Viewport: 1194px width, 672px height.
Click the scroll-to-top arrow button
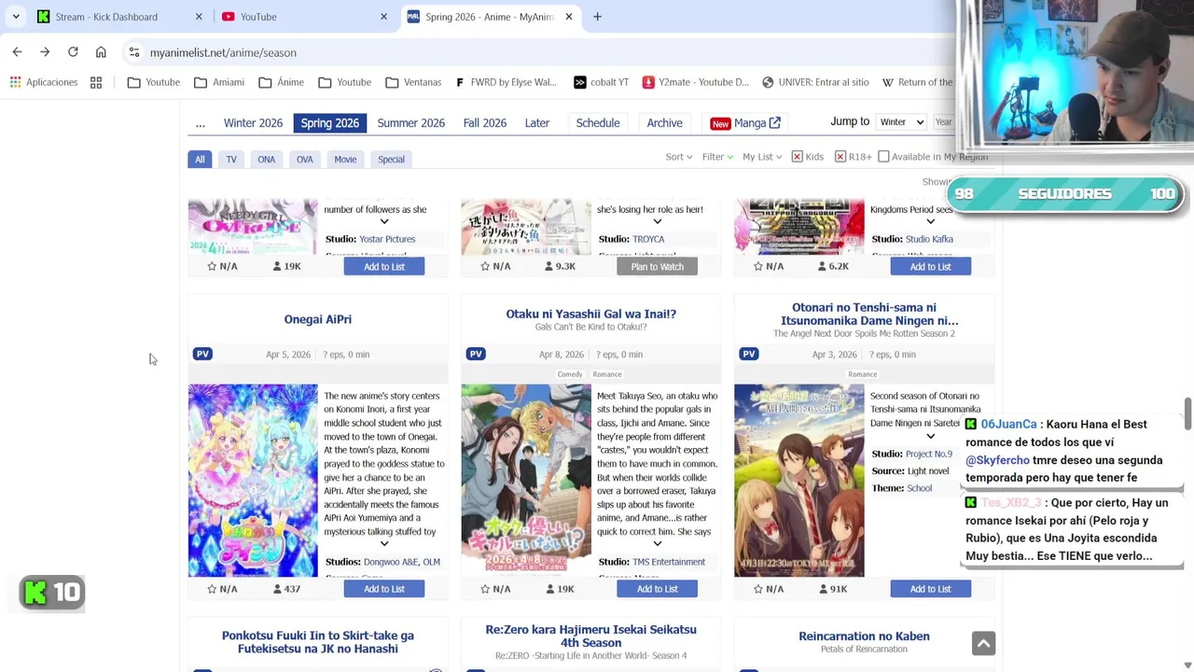983,643
